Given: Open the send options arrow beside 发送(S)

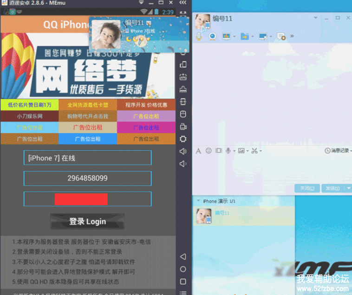Looking at the screenshot, I should click(x=348, y=188).
